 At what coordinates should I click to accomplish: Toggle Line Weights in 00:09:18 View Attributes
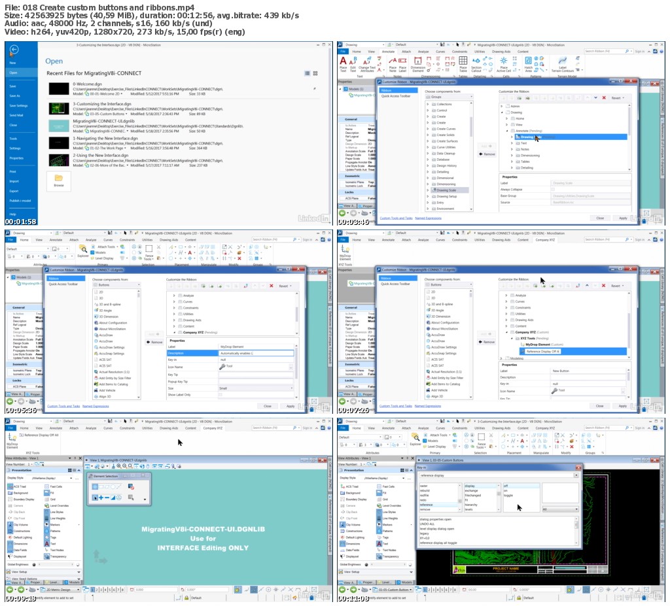pos(54,518)
